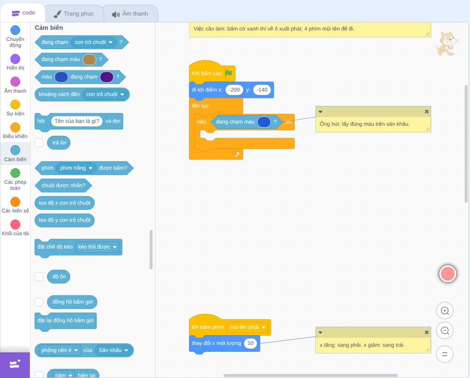Viewport: 470px width, 378px height.
Task: Click the x value field showing -200
Action: [234, 90]
